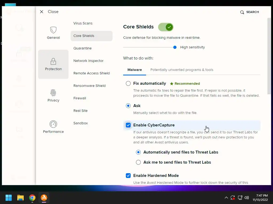Screen dimensions: 273x204
Task: Click the High sensitivity slider handle
Action: tap(175, 47)
